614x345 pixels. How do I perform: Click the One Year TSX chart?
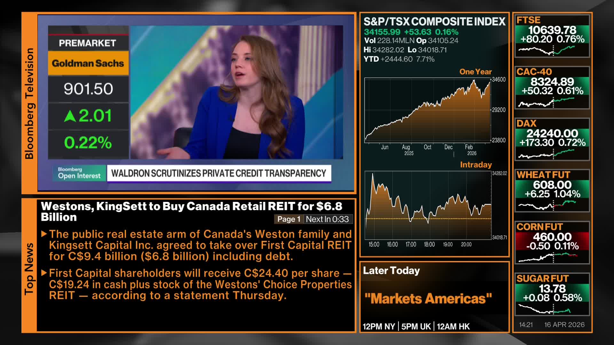click(428, 110)
